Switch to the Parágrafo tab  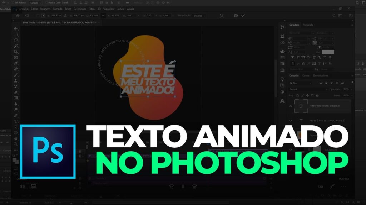click(x=308, y=25)
